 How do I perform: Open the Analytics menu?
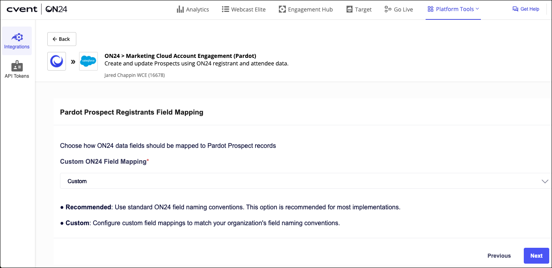193,9
